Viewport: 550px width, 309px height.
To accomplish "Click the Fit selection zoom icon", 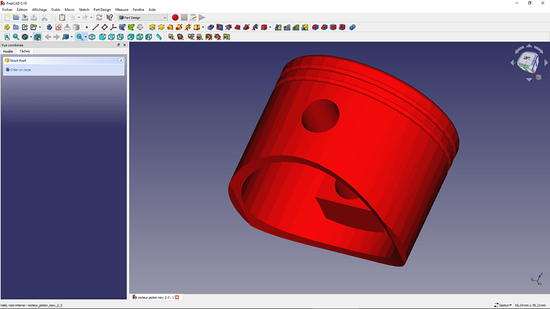I will (x=16, y=37).
